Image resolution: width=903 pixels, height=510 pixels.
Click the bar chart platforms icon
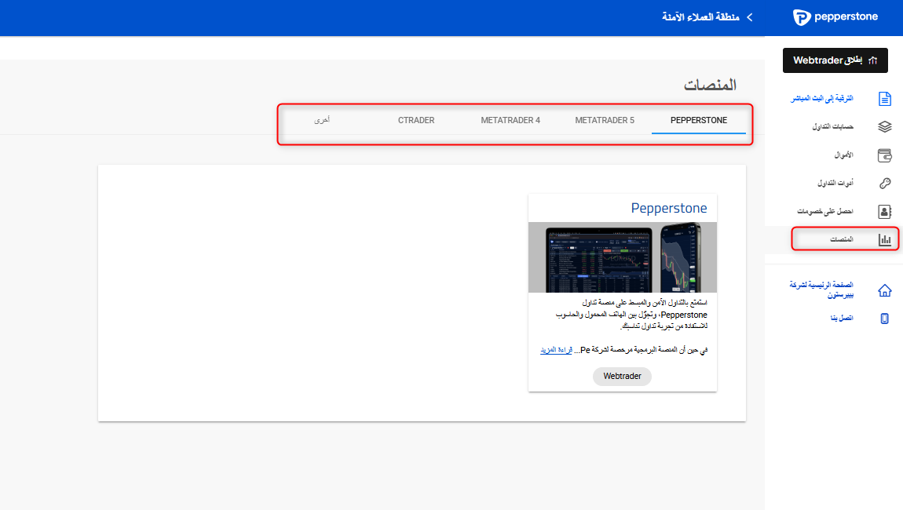tap(885, 239)
